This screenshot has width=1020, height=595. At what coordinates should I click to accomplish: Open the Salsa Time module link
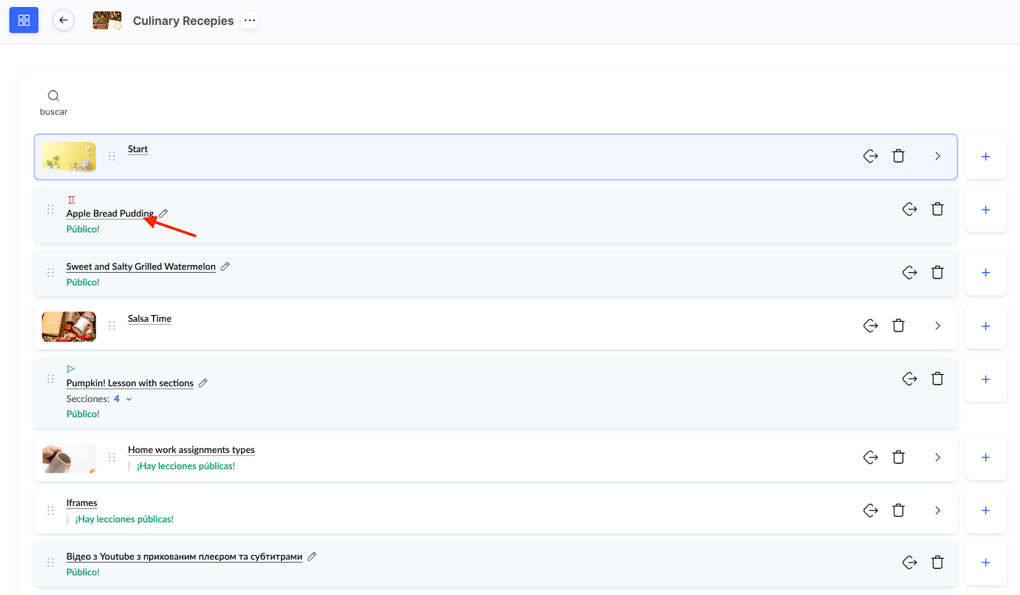149,319
